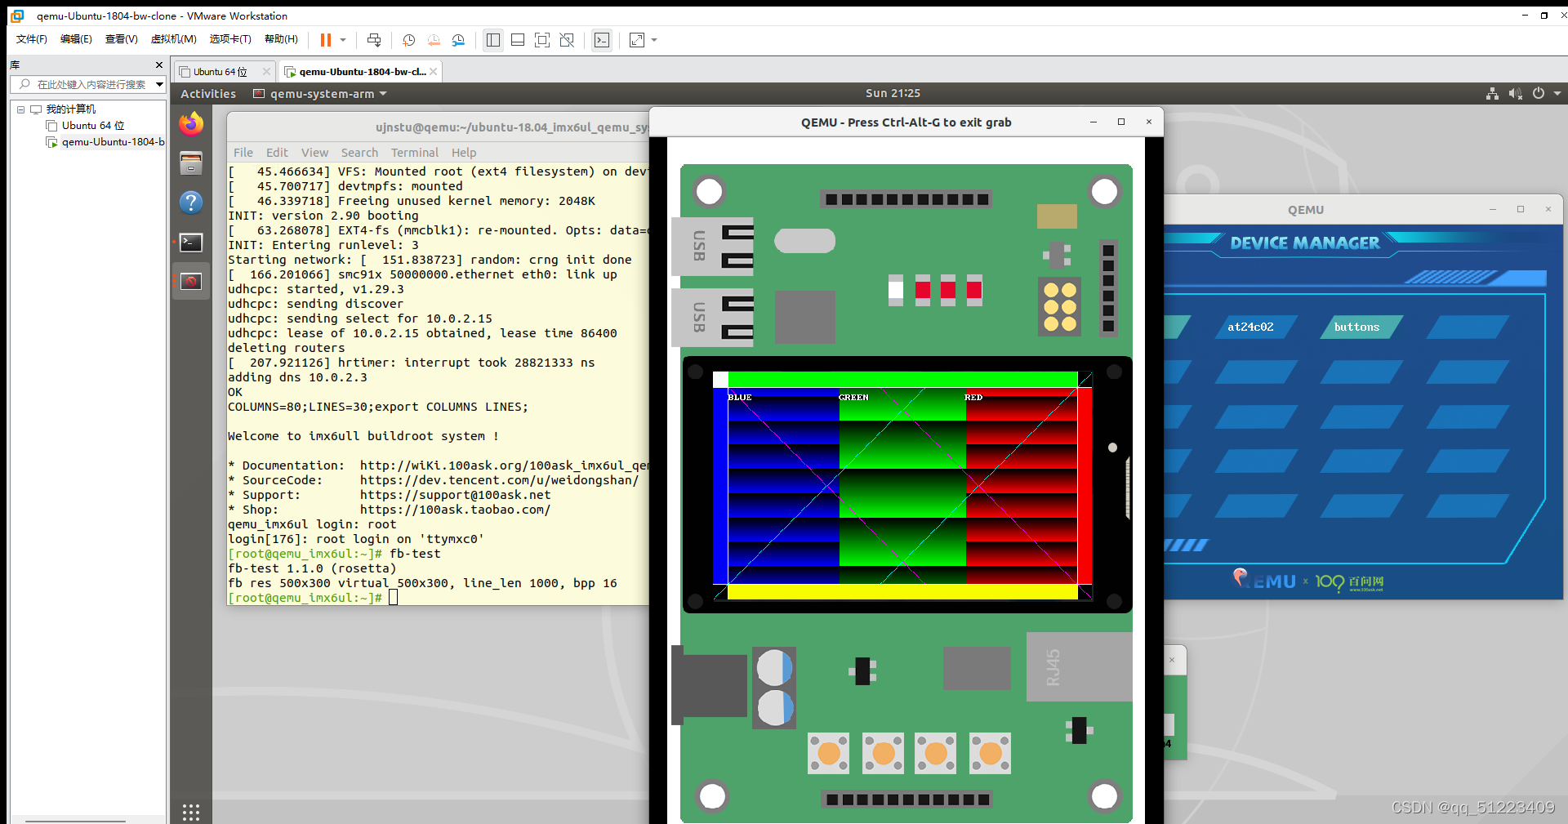Take a snapshot of this virtual machine
1568x824 pixels.
pyautogui.click(x=409, y=40)
